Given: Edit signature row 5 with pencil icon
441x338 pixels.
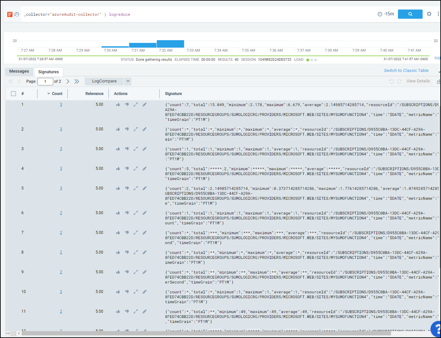Looking at the screenshot, I should [x=145, y=189].
